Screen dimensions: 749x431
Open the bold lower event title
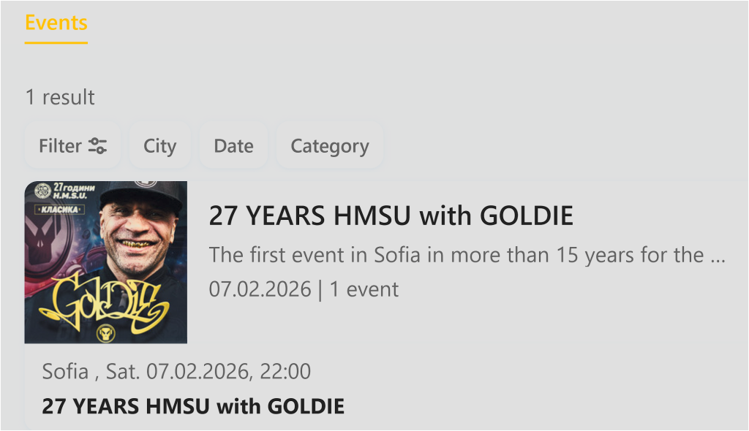click(193, 406)
